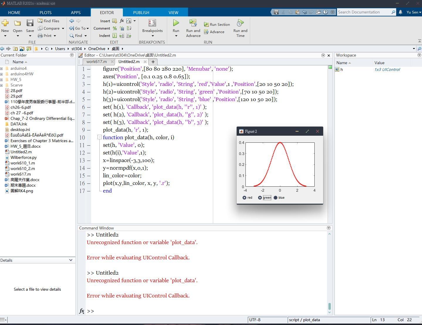The width and height of the screenshot is (422, 325).
Task: Click the Run Section icon
Action: point(206,25)
